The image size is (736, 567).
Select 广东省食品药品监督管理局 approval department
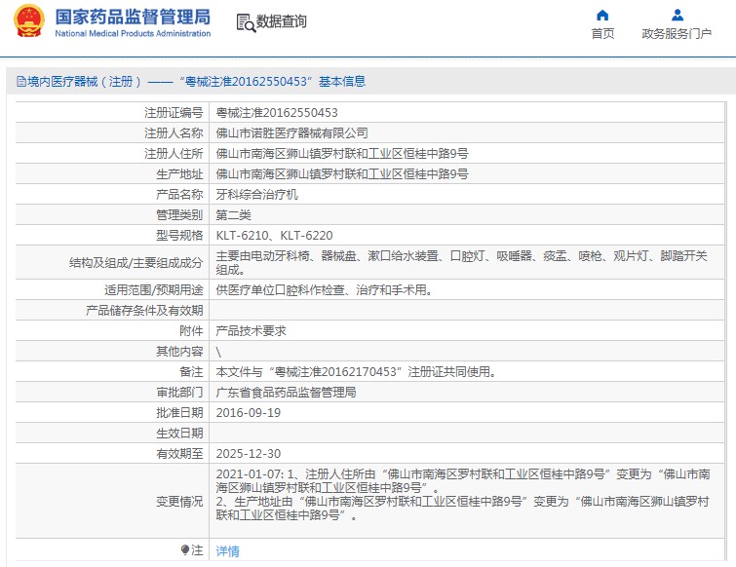[x=286, y=392]
